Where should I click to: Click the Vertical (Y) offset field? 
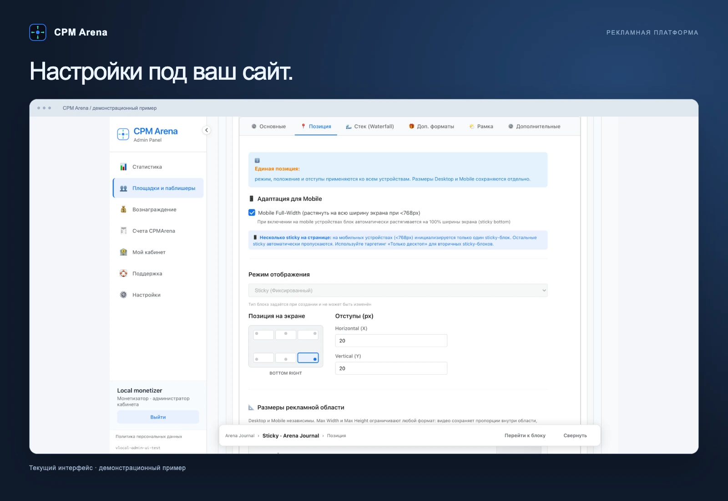pos(391,368)
